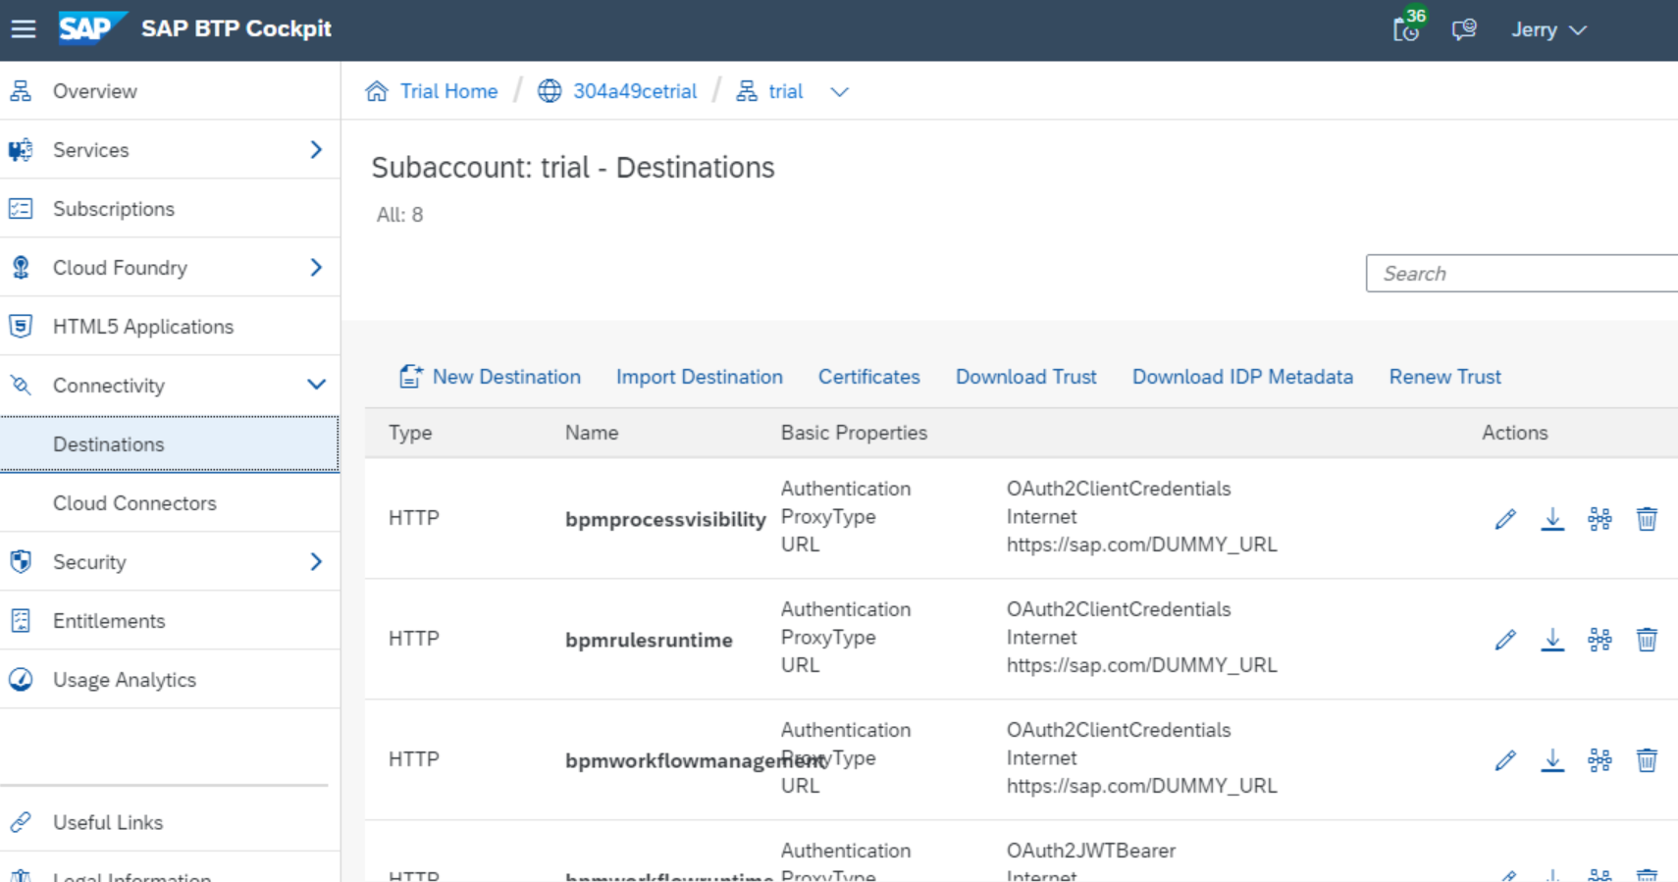This screenshot has width=1678, height=882.
Task: Export bpmworkflowmanagement destination download icon
Action: (x=1552, y=760)
